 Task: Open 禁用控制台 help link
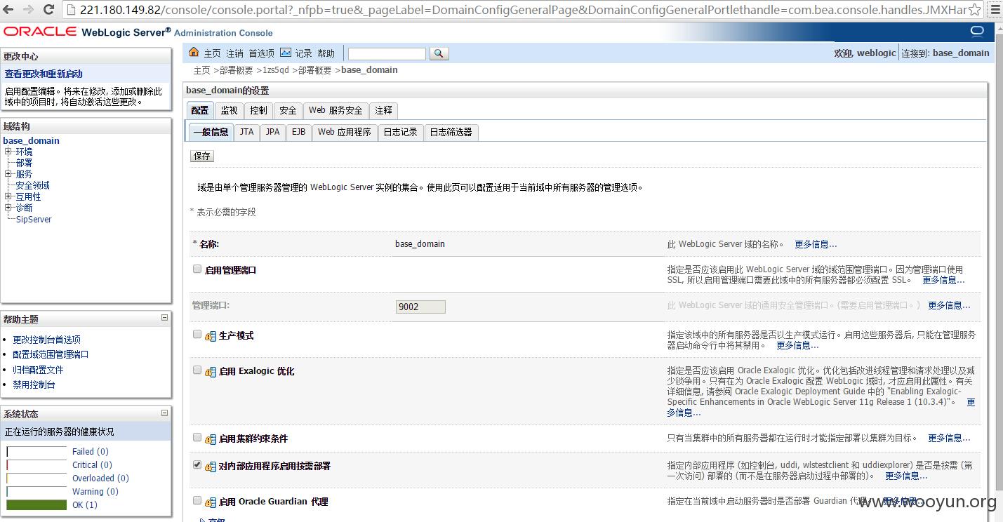(34, 384)
